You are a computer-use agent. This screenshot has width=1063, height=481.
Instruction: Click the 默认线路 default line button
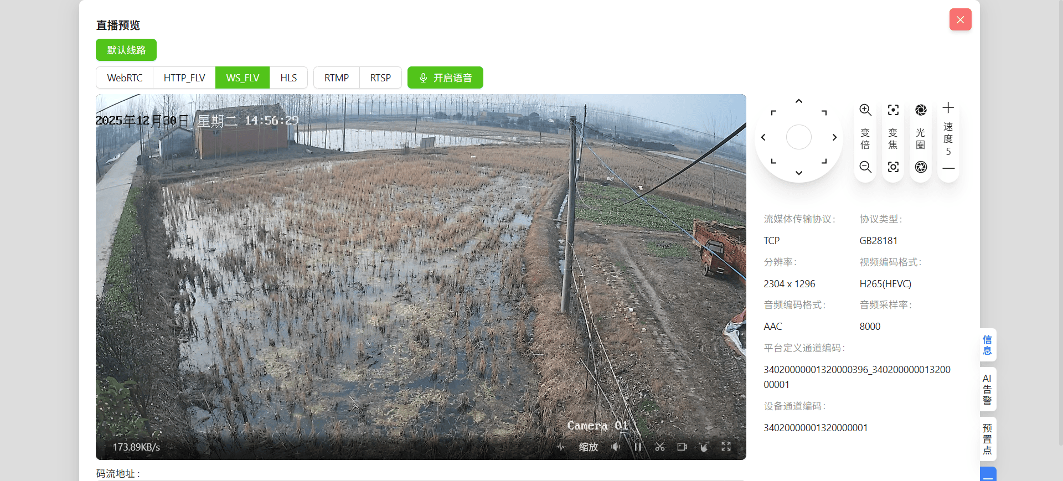pyautogui.click(x=126, y=50)
